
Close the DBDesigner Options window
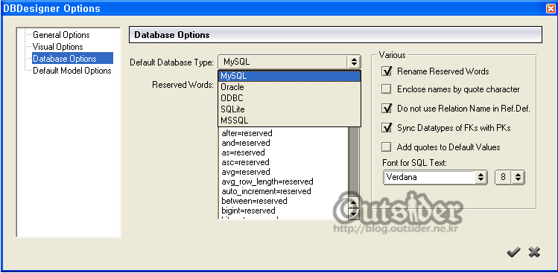pyautogui.click(x=551, y=8)
